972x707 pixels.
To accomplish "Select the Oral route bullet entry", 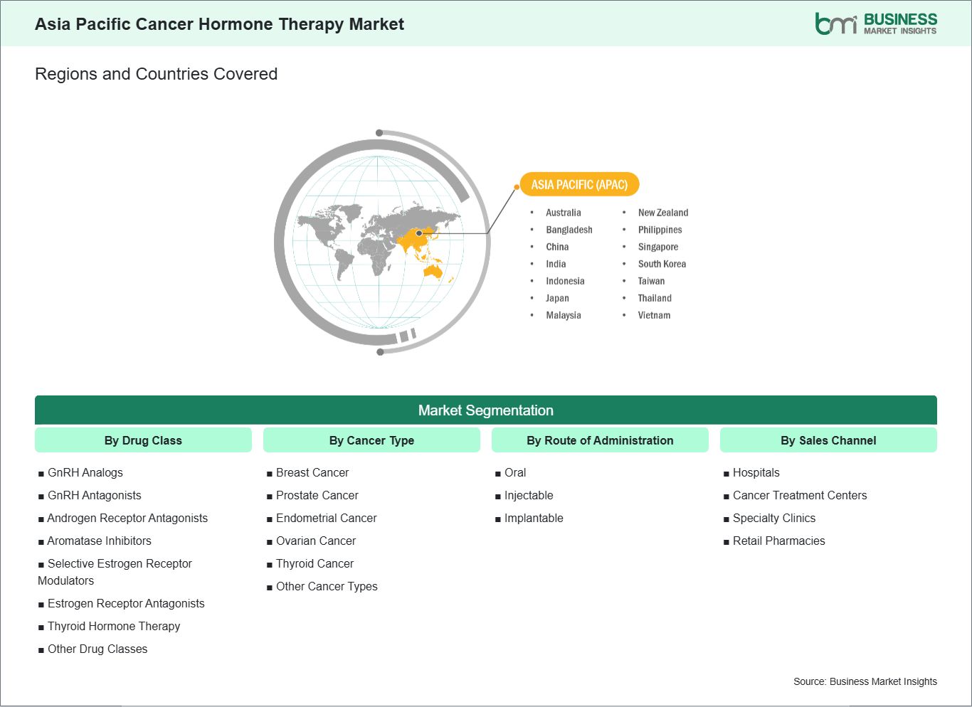I will (x=514, y=472).
